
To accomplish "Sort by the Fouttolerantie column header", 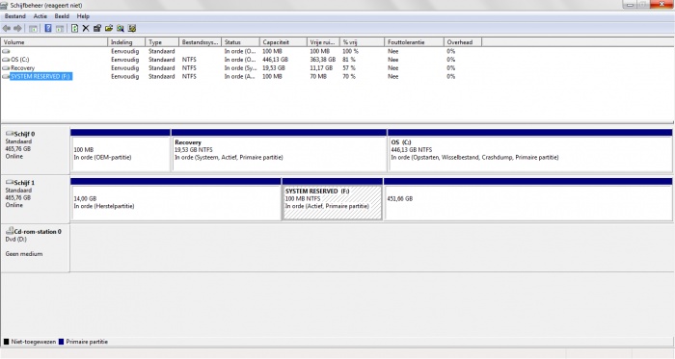I will [414, 42].
